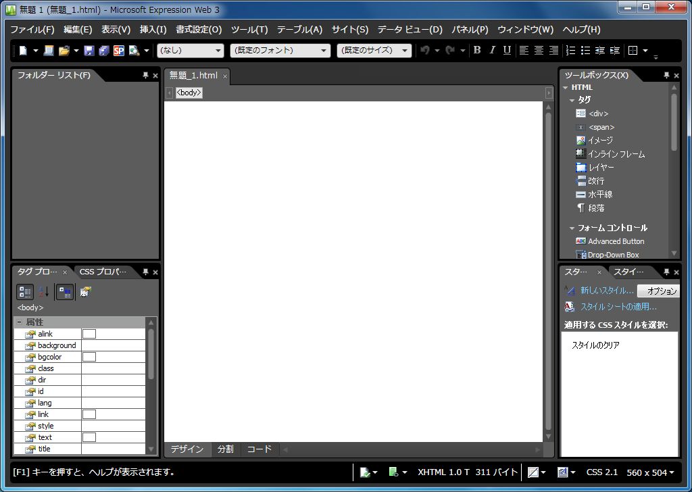Open the size combo box (既定のサイズ)
This screenshot has width=692, height=492.
coord(374,50)
